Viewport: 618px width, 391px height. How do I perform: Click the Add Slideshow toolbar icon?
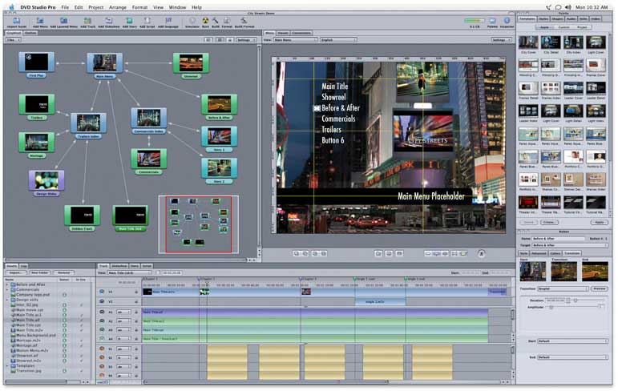pyautogui.click(x=109, y=21)
